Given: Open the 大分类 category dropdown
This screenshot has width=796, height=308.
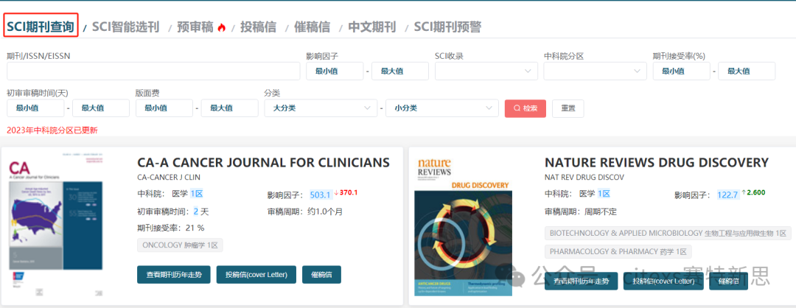Looking at the screenshot, I should click(321, 108).
